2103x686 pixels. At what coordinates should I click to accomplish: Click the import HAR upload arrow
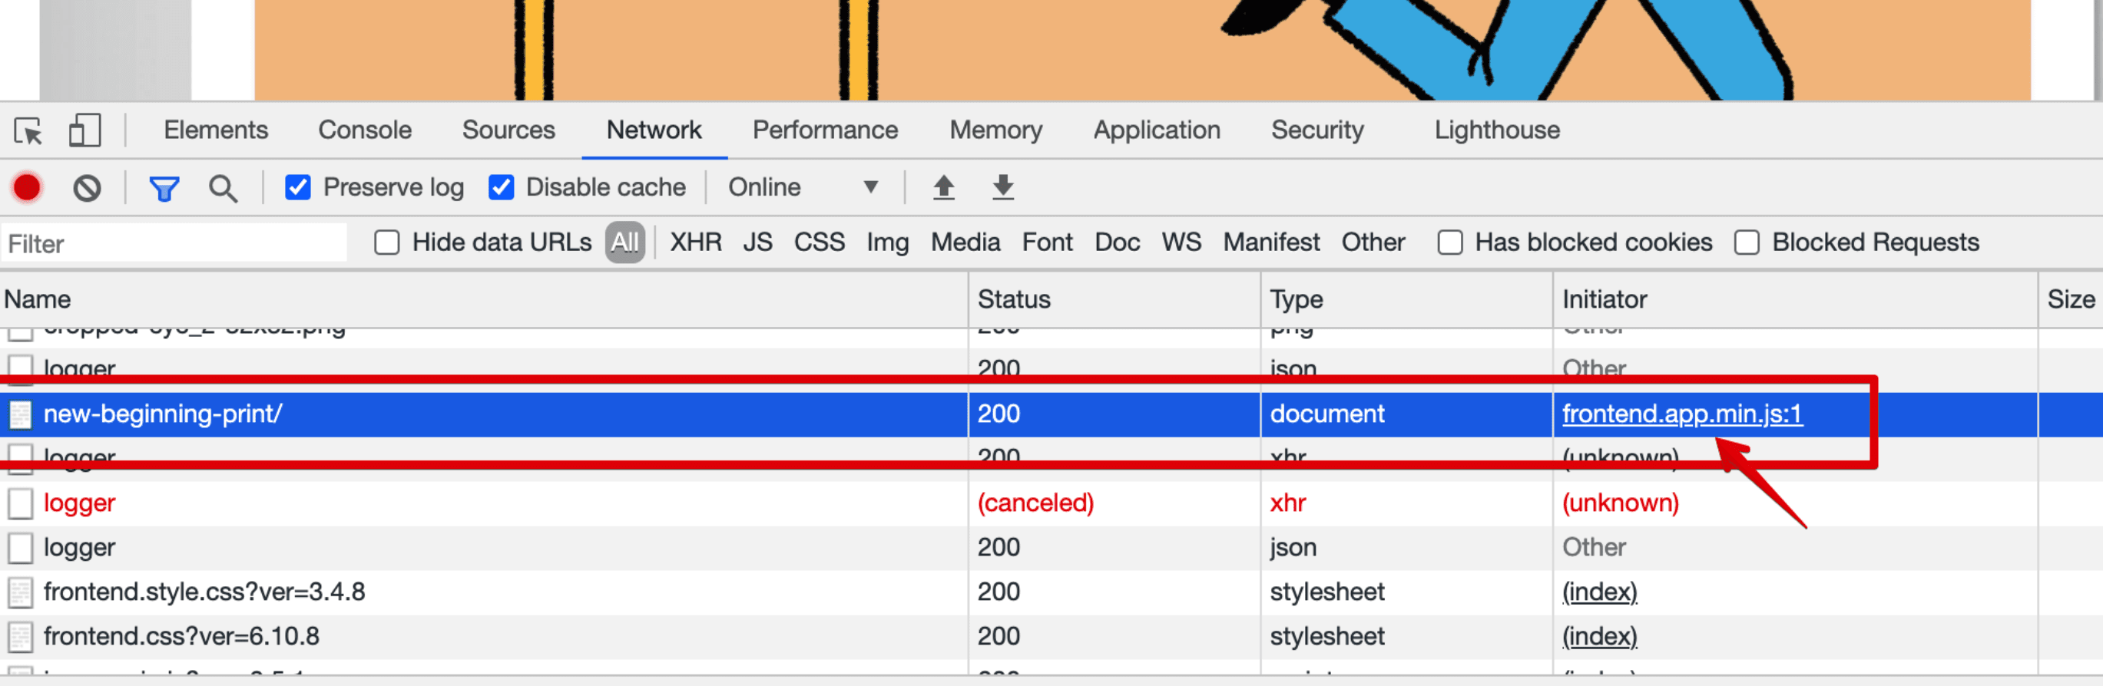point(944,187)
